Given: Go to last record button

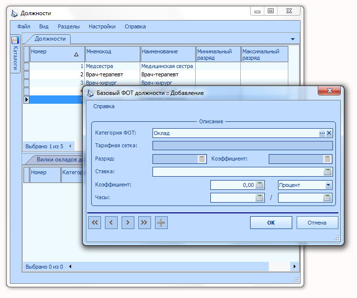Looking at the screenshot, I should pyautogui.click(x=145, y=223).
